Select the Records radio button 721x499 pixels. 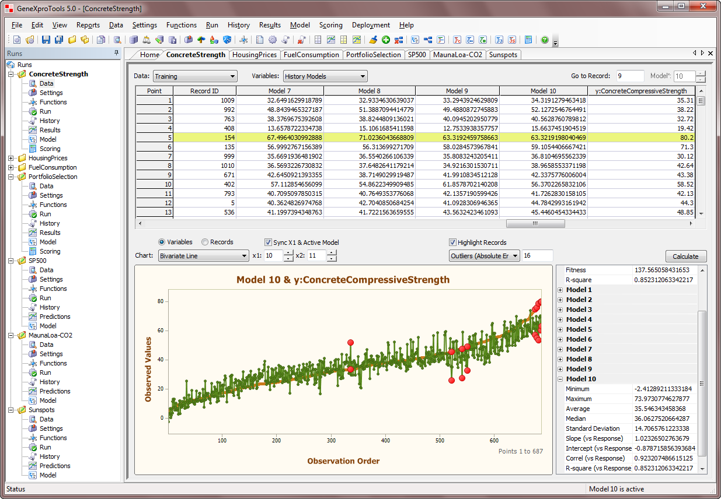point(205,242)
